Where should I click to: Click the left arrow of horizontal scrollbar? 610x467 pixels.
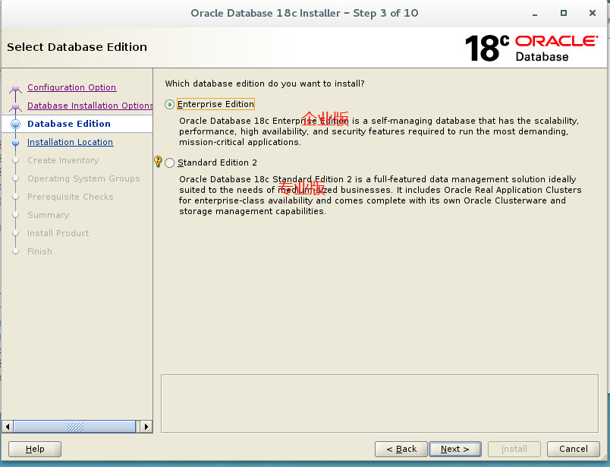point(8,426)
